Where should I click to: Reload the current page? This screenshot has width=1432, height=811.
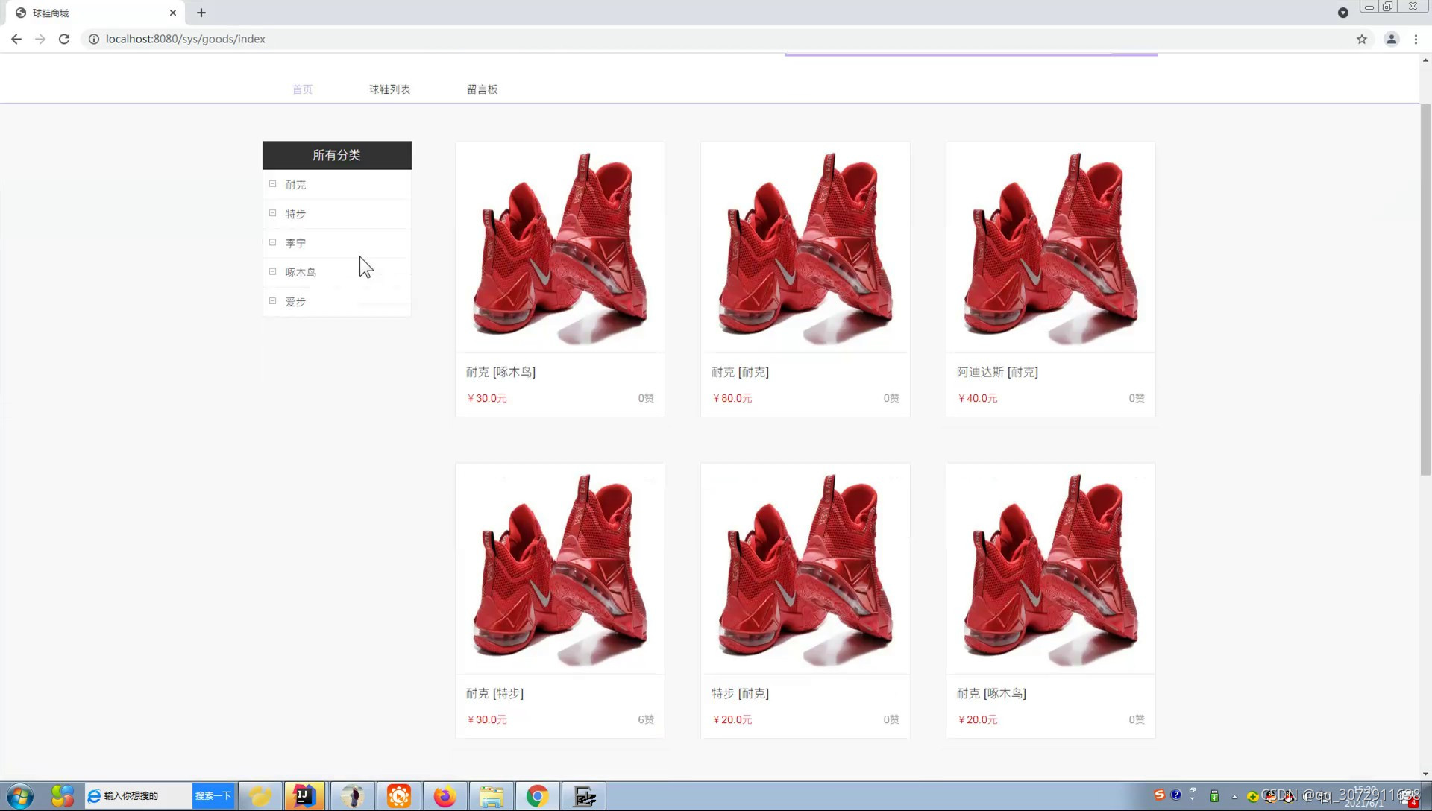coord(64,39)
